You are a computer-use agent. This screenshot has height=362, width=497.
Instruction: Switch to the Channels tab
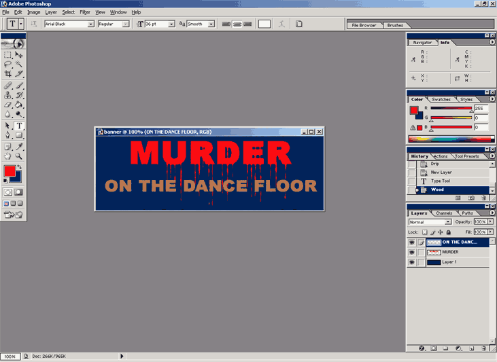(444, 213)
